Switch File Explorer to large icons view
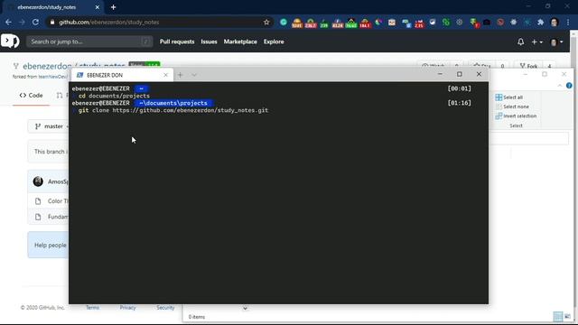 click(567, 317)
